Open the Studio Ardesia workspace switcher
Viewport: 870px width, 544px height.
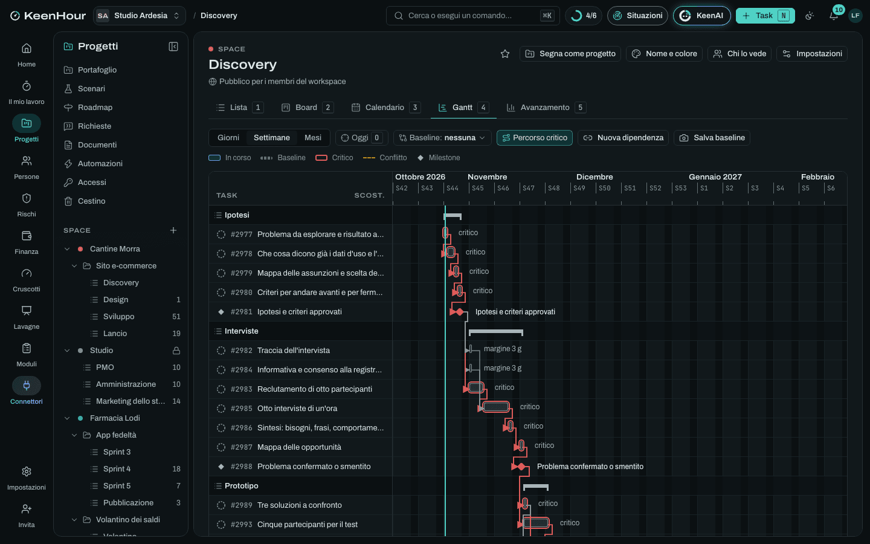pyautogui.click(x=140, y=16)
